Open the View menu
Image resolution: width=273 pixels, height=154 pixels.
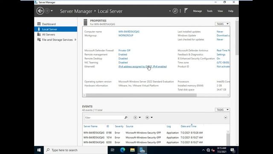pyautogui.click(x=220, y=11)
